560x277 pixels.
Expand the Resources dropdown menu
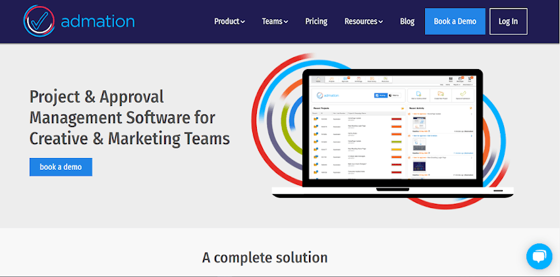pos(364,22)
